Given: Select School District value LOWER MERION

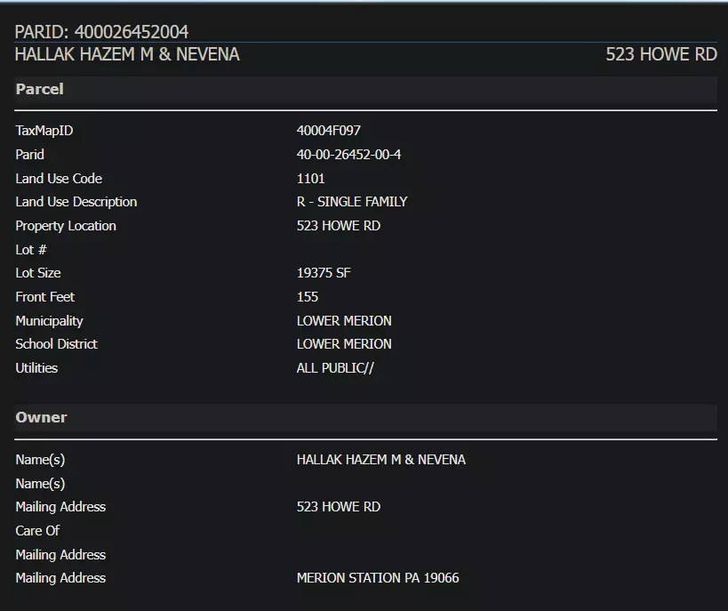Looking at the screenshot, I should pyautogui.click(x=344, y=344).
